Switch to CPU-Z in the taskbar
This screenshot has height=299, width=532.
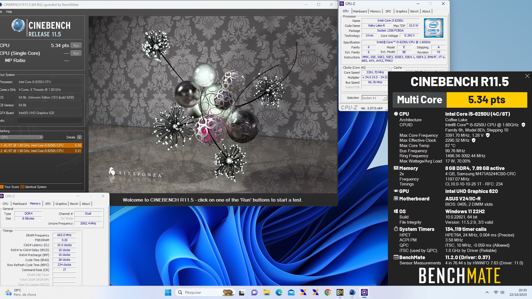(x=364, y=292)
